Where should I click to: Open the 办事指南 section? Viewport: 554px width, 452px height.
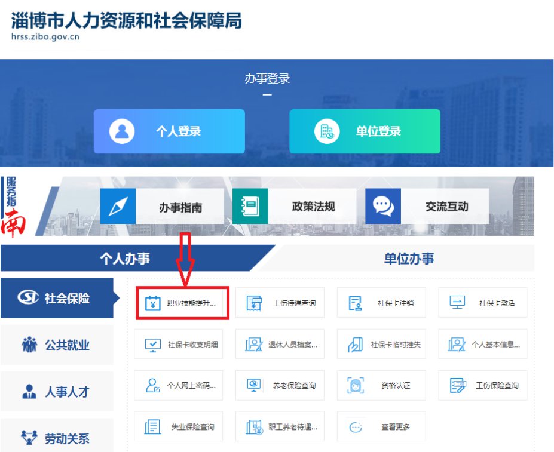(162, 207)
